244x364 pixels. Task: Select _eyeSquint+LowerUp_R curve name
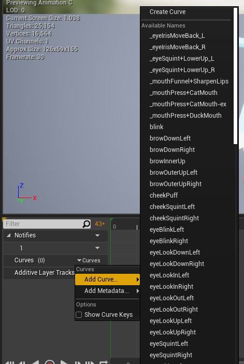tap(182, 70)
